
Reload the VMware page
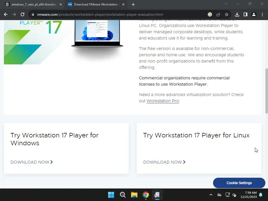23,15
